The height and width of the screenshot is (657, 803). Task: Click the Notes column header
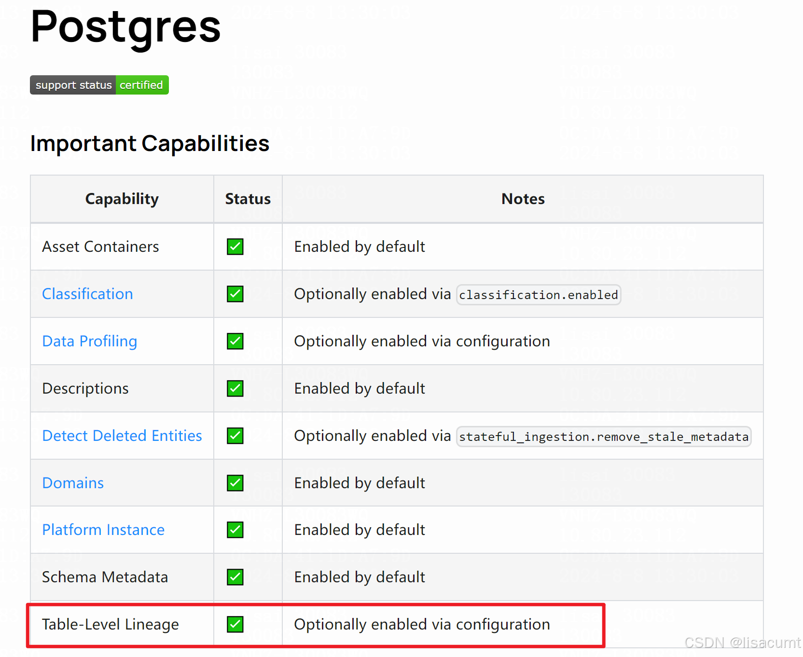(523, 199)
